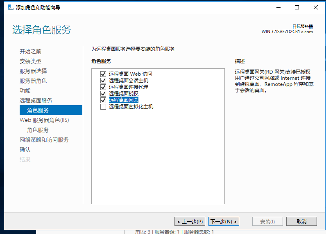Click the greyed 安装(I) button
326x234 pixels.
pyautogui.click(x=267, y=222)
